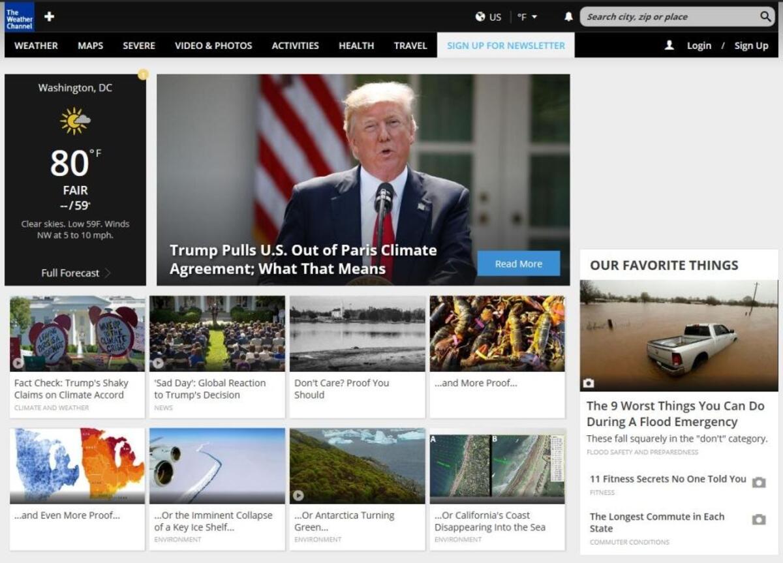
Task: Click the Read More button on Trump story
Action: point(519,264)
